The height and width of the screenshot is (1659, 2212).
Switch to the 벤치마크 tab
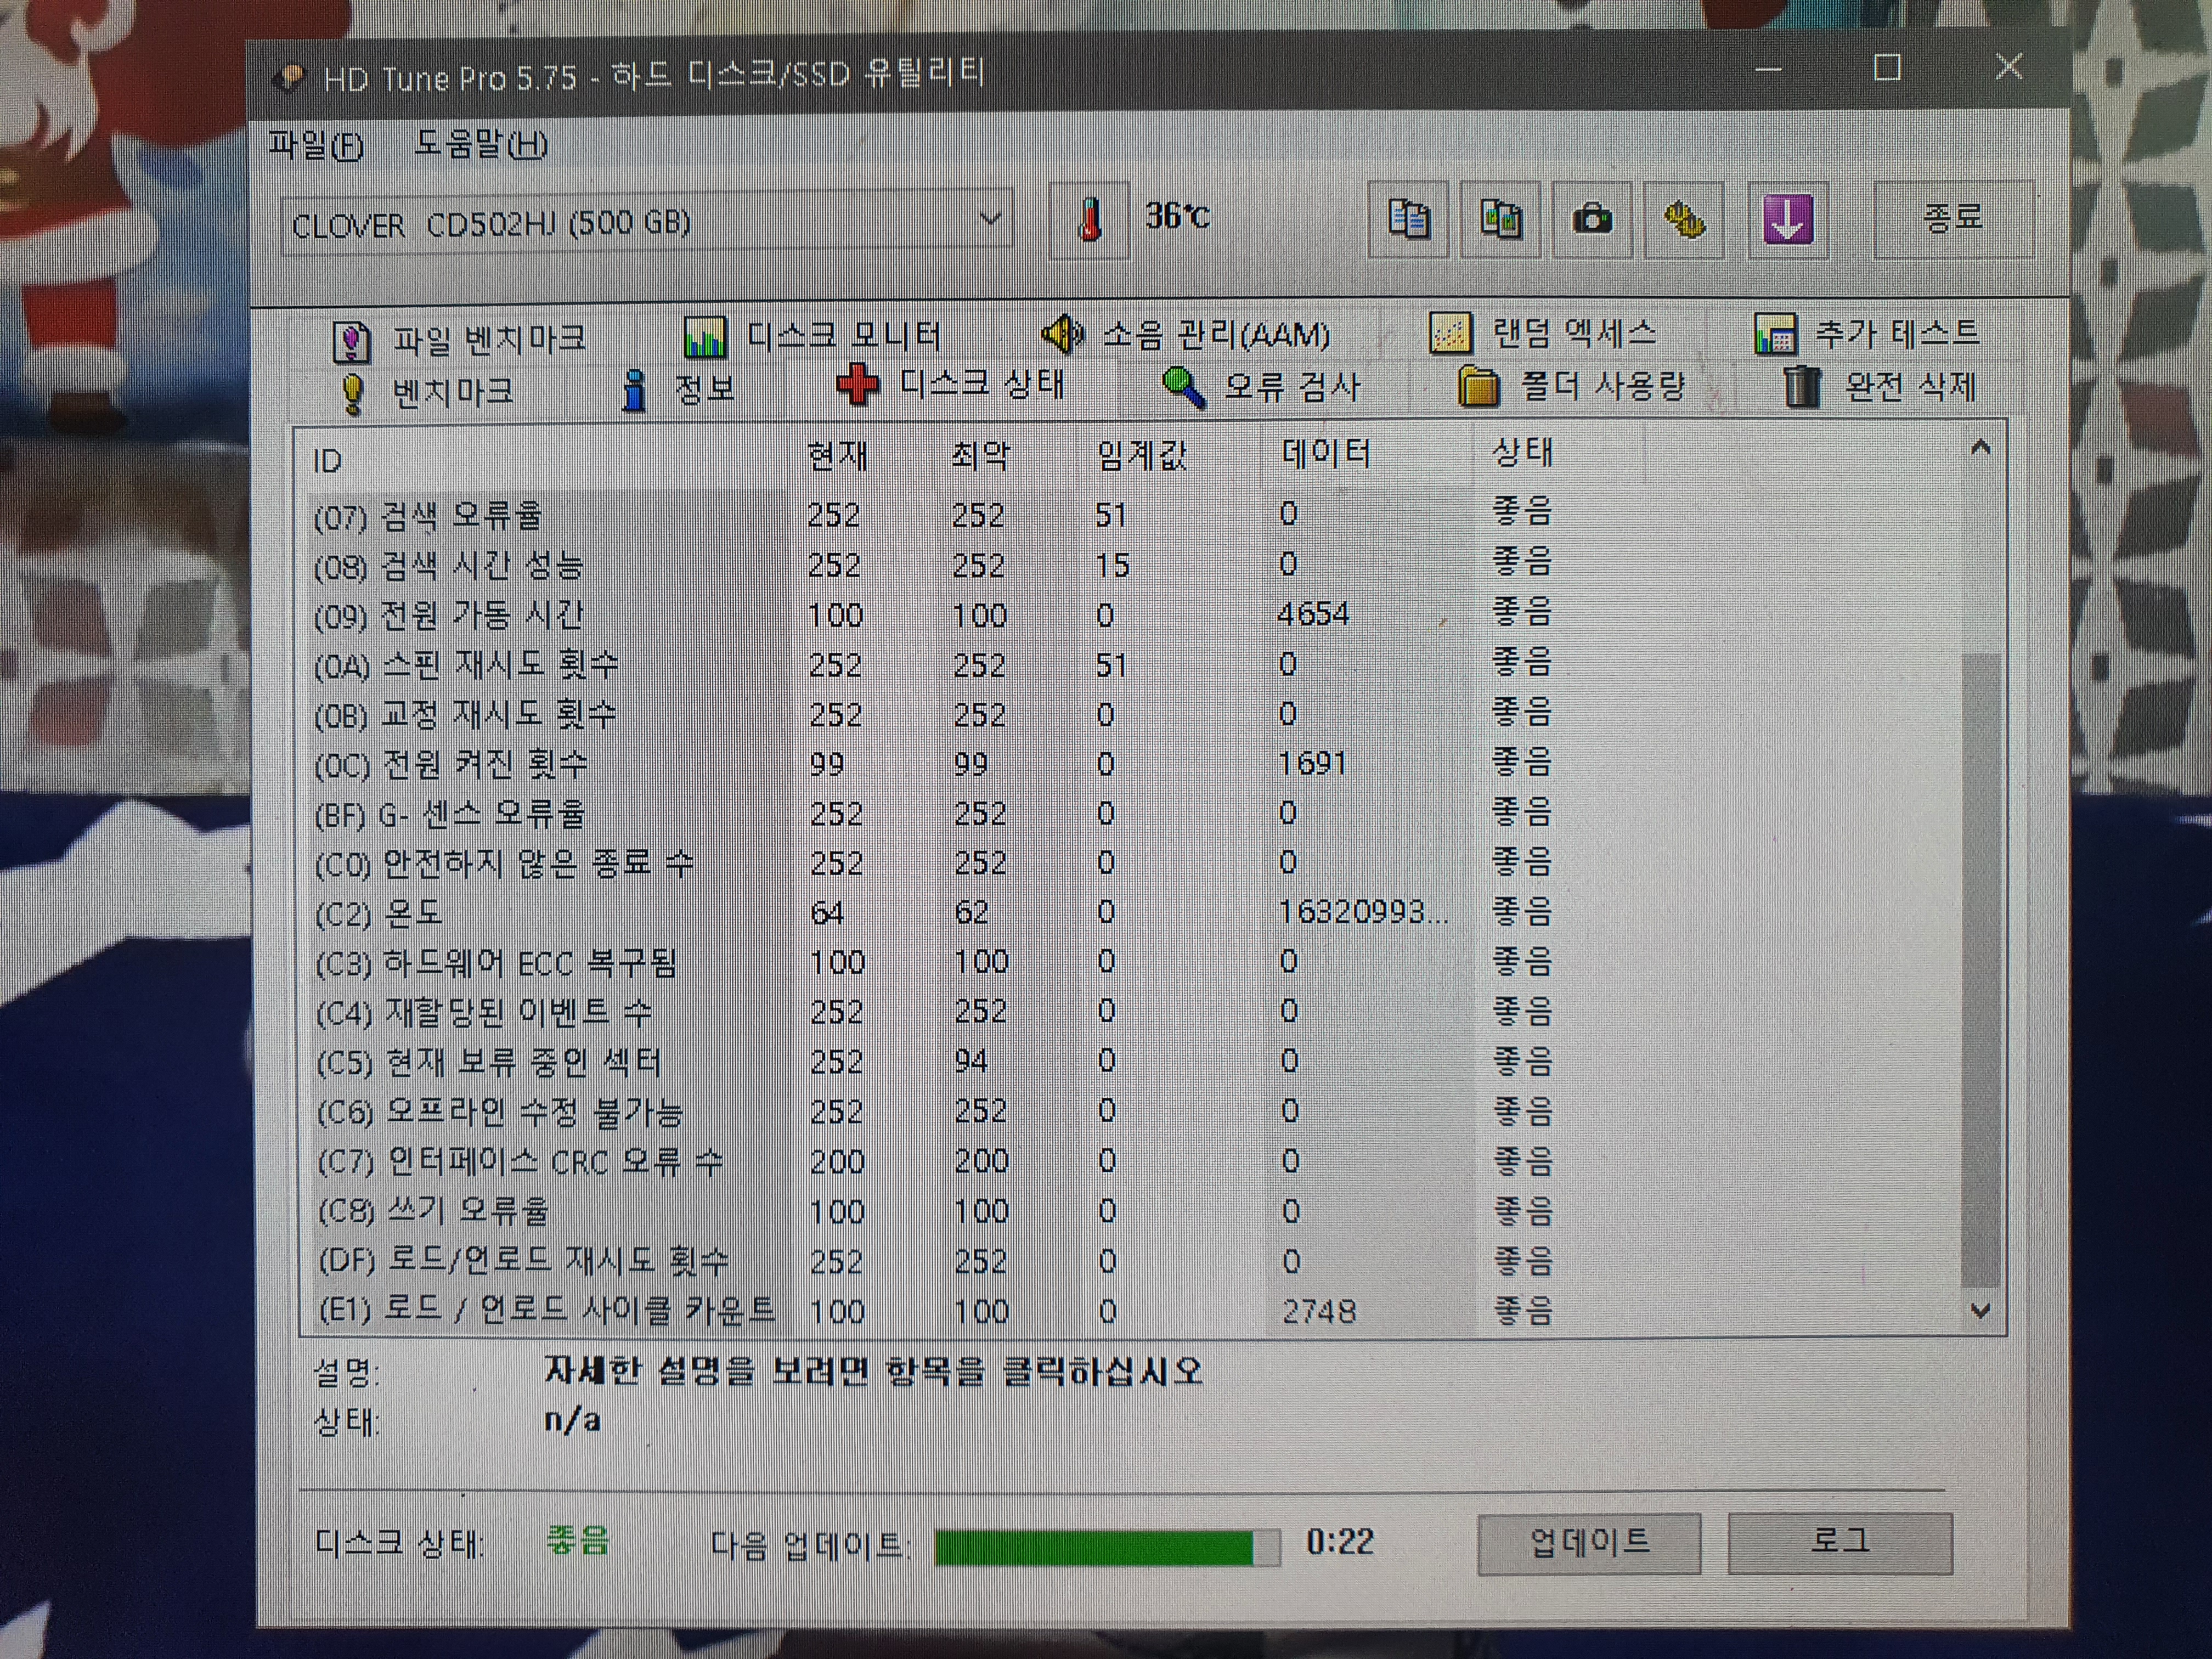click(427, 392)
